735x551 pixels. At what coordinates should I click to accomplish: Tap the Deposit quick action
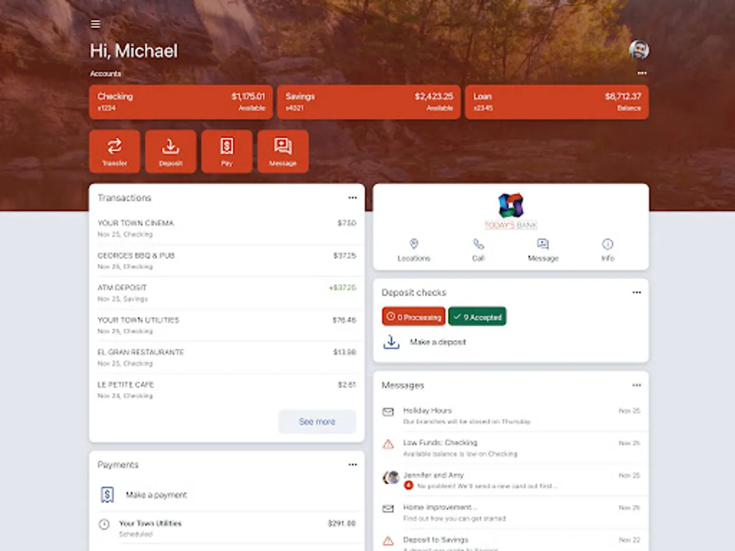[x=171, y=151]
